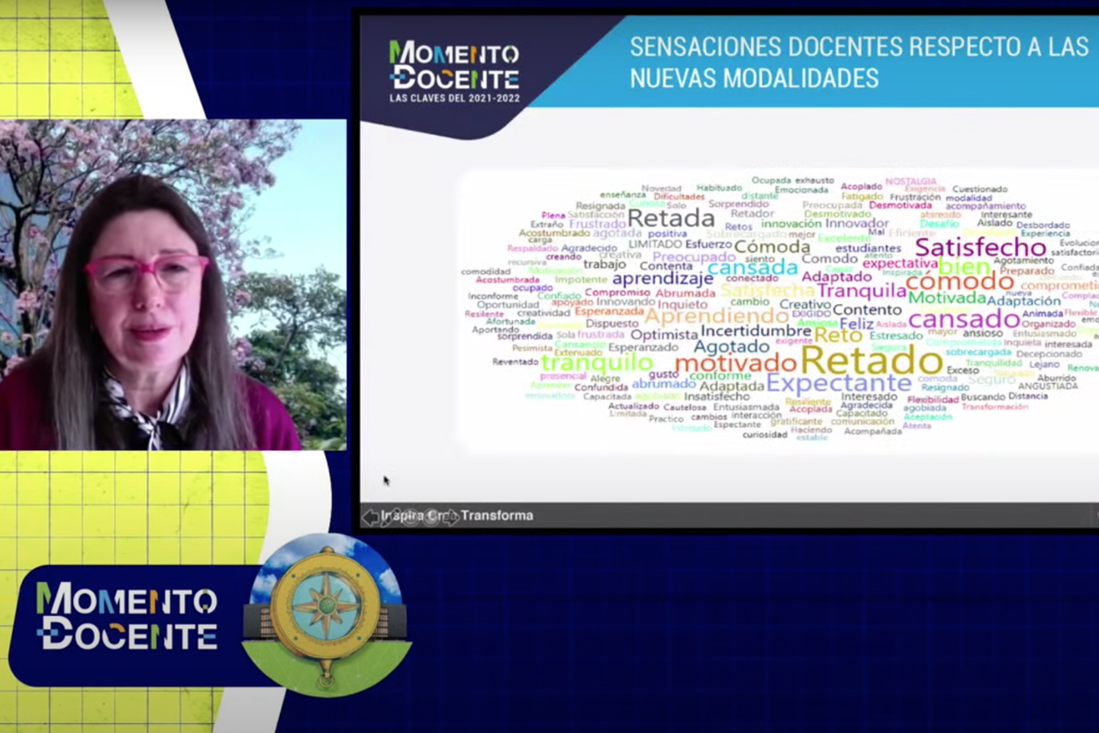Click the word 'Adaptación'
Image resolution: width=1099 pixels, height=733 pixels.
click(x=1023, y=301)
